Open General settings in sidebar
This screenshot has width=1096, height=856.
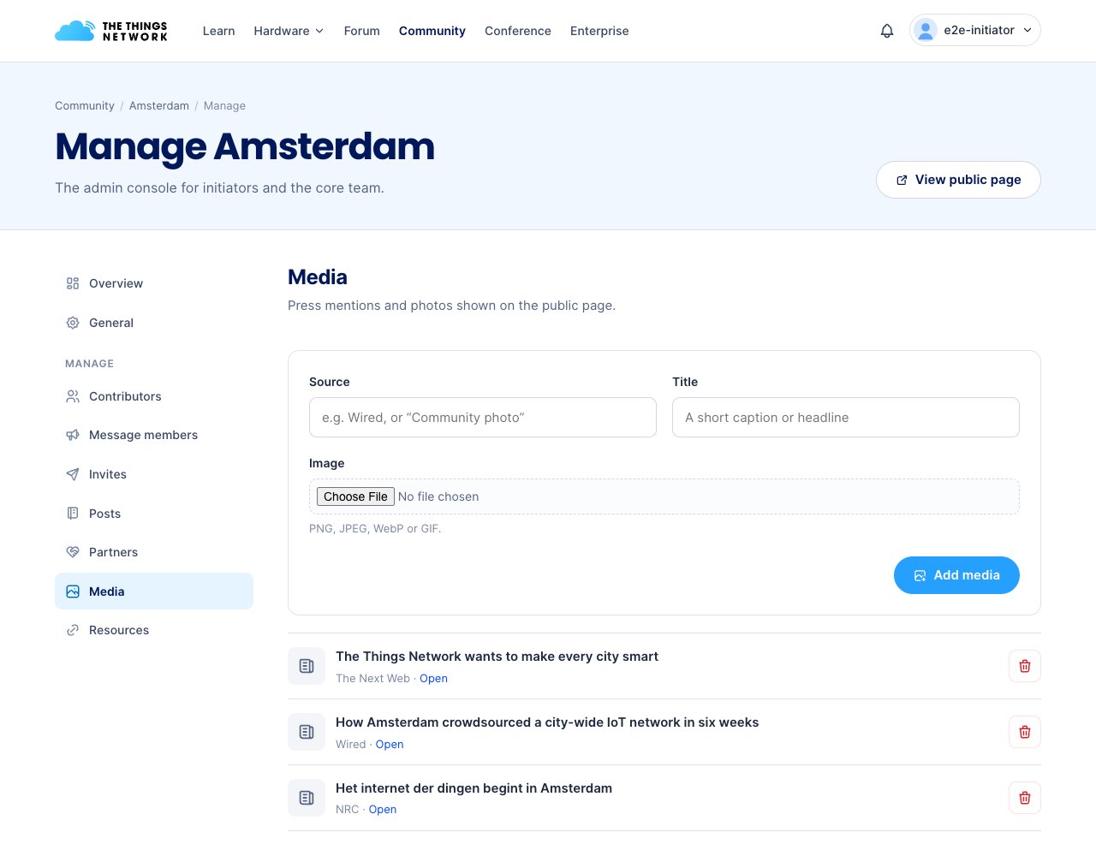tap(154, 323)
